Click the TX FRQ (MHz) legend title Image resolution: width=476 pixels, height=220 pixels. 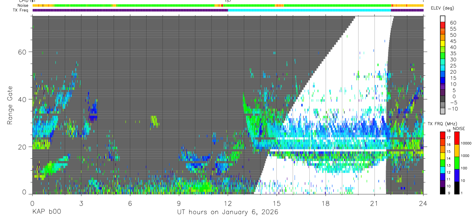tap(443, 124)
